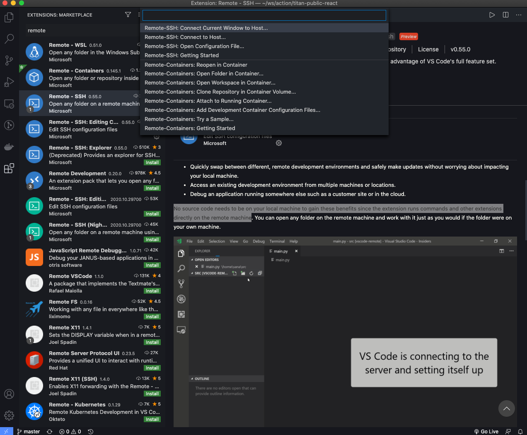This screenshot has width=527, height=435.
Task: Open the Accounts menu icon
Action: 9,394
